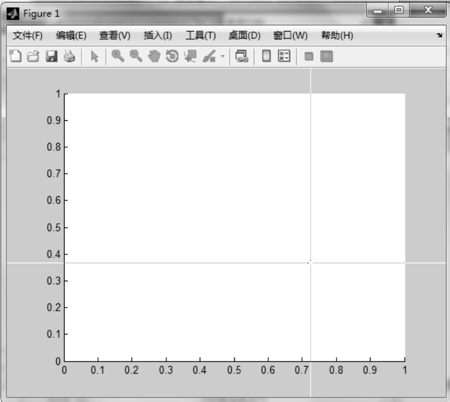Select the Pan hand tool

click(154, 56)
